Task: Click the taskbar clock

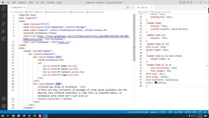Action: click(x=200, y=116)
